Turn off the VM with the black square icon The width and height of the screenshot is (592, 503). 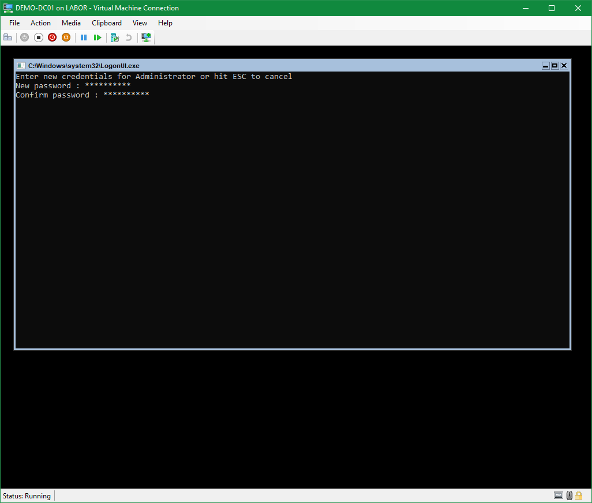(x=38, y=37)
